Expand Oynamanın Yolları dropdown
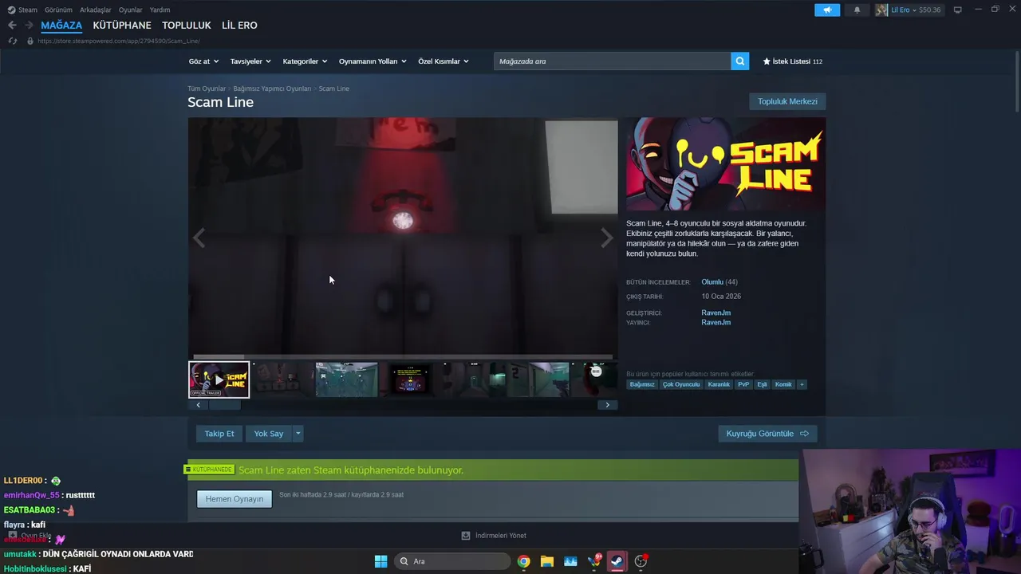 click(373, 61)
